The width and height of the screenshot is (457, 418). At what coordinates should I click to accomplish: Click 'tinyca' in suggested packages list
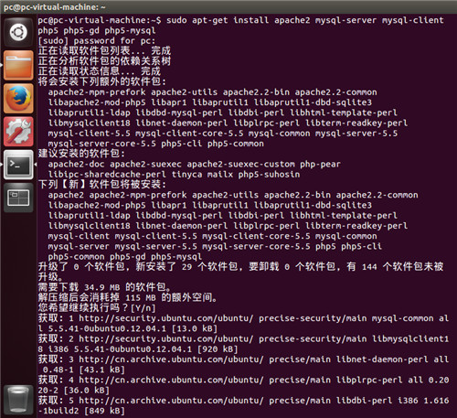[186, 175]
